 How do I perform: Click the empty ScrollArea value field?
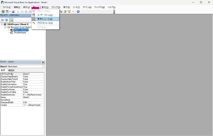[x=33, y=100]
